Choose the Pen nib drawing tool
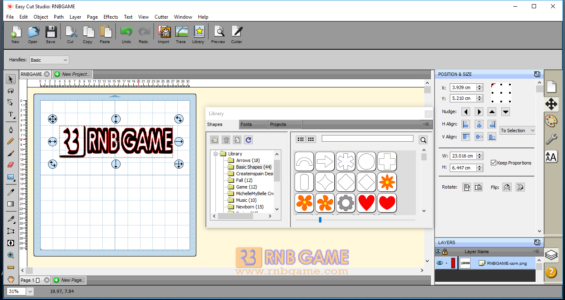 (11, 130)
